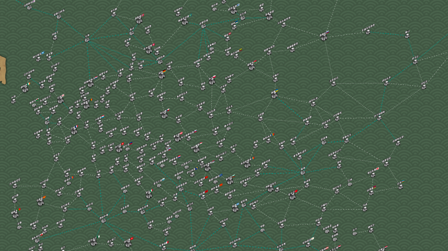Select the Warsaw city with Polish flag
The image size is (448, 251).
(x=212, y=81)
